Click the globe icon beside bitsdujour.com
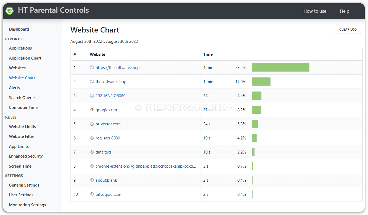The image size is (368, 215). coord(92,194)
